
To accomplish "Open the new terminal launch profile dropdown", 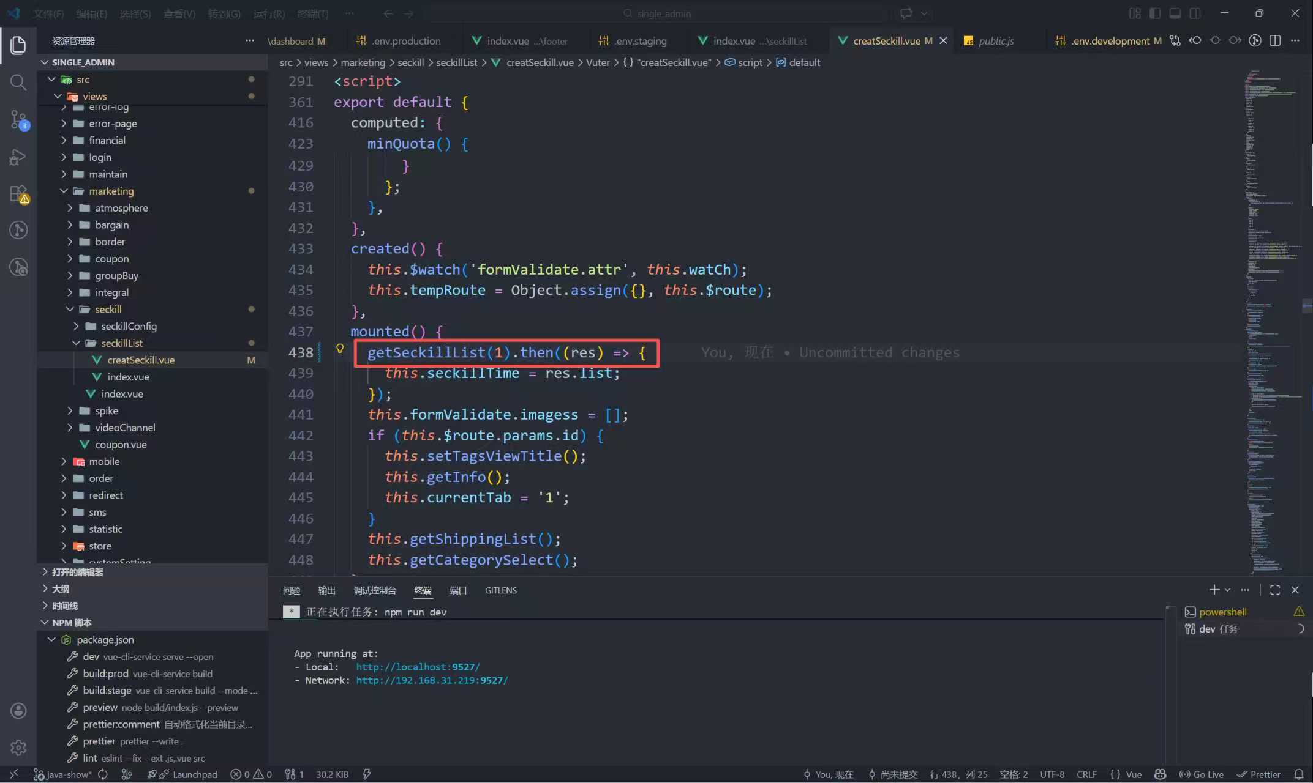I will [x=1227, y=590].
